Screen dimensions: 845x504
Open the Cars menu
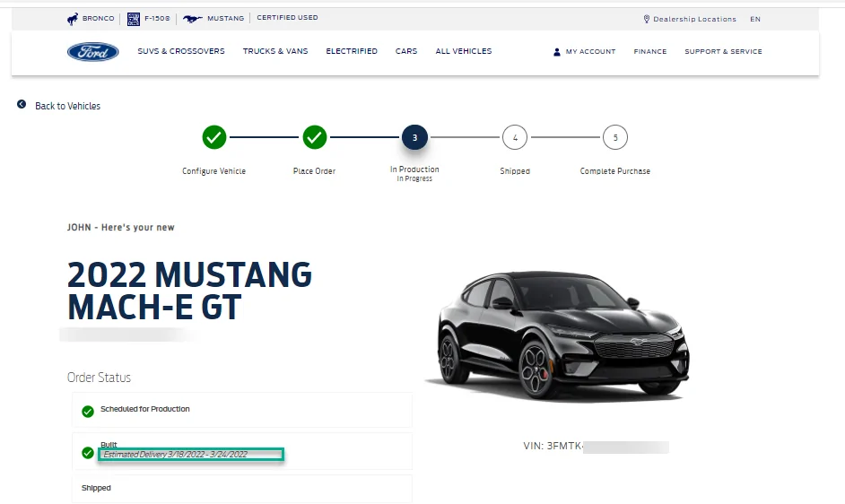406,51
